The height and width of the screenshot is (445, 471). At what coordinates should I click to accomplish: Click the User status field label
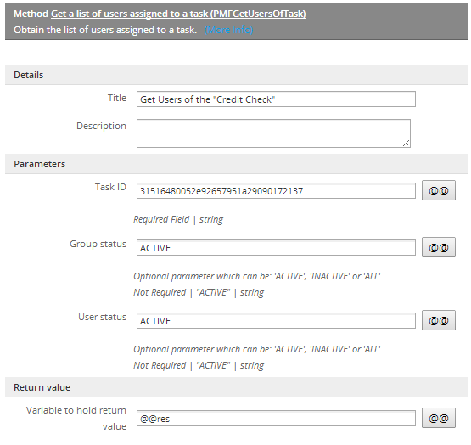(x=102, y=317)
